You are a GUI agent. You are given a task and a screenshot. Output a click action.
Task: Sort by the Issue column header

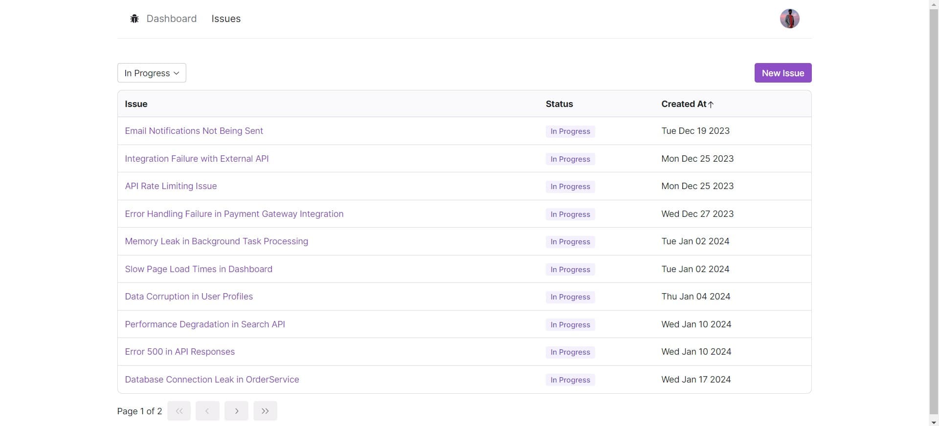pos(136,104)
